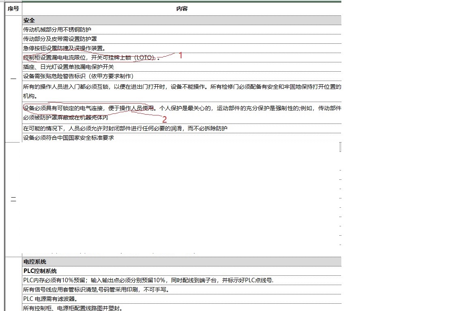Screen dimensions: 467x311
Task: Select the PLC内存必须有10%预留 row
Action: pos(148,280)
